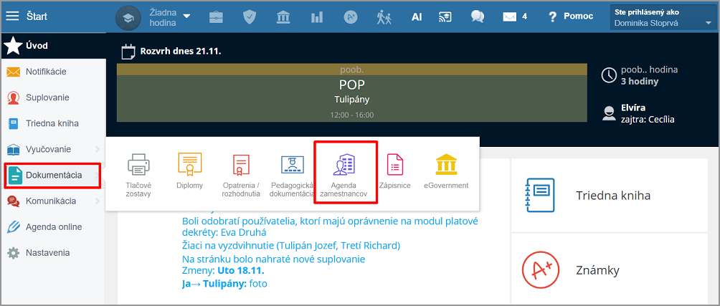Open eGovernment from submenu
720x306 pixels.
(x=445, y=172)
